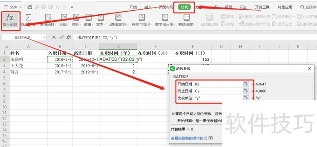The image size is (317, 147).
Task: Click the 2017-6-1 date cell
Action: (60, 72)
